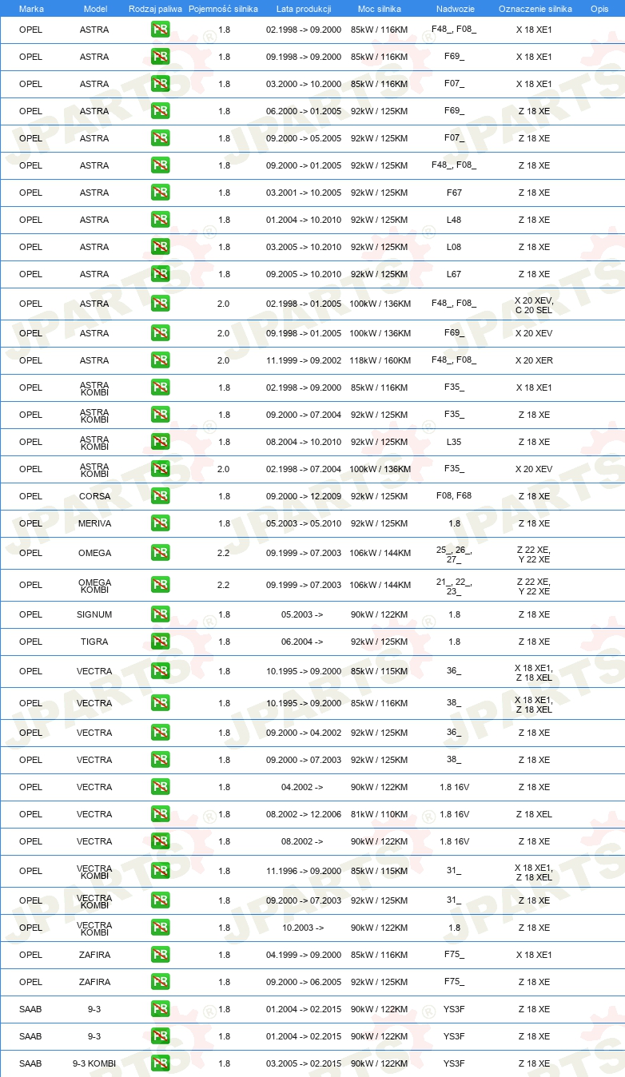Click the 11.1999 -> 09.2002 production years
The image size is (625, 1077).
[304, 360]
